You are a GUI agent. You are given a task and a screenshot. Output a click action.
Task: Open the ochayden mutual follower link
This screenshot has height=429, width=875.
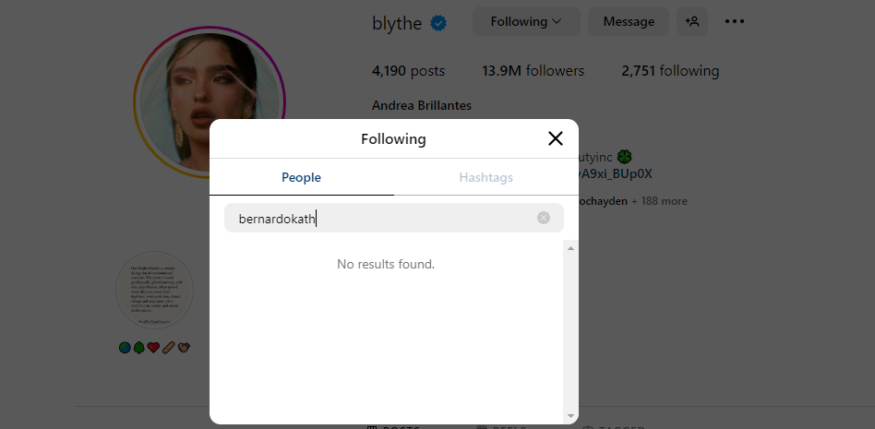[x=604, y=201]
